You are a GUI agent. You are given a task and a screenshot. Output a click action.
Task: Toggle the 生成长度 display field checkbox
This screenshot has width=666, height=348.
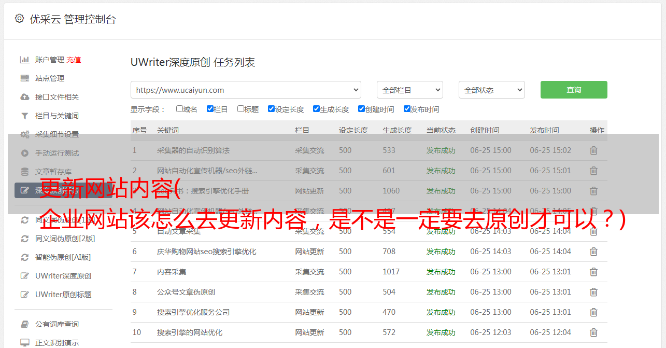[316, 109]
